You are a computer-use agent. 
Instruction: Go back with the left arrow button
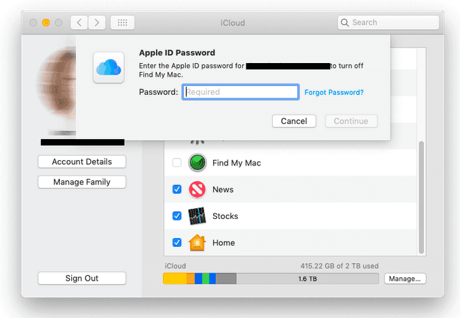(79, 22)
